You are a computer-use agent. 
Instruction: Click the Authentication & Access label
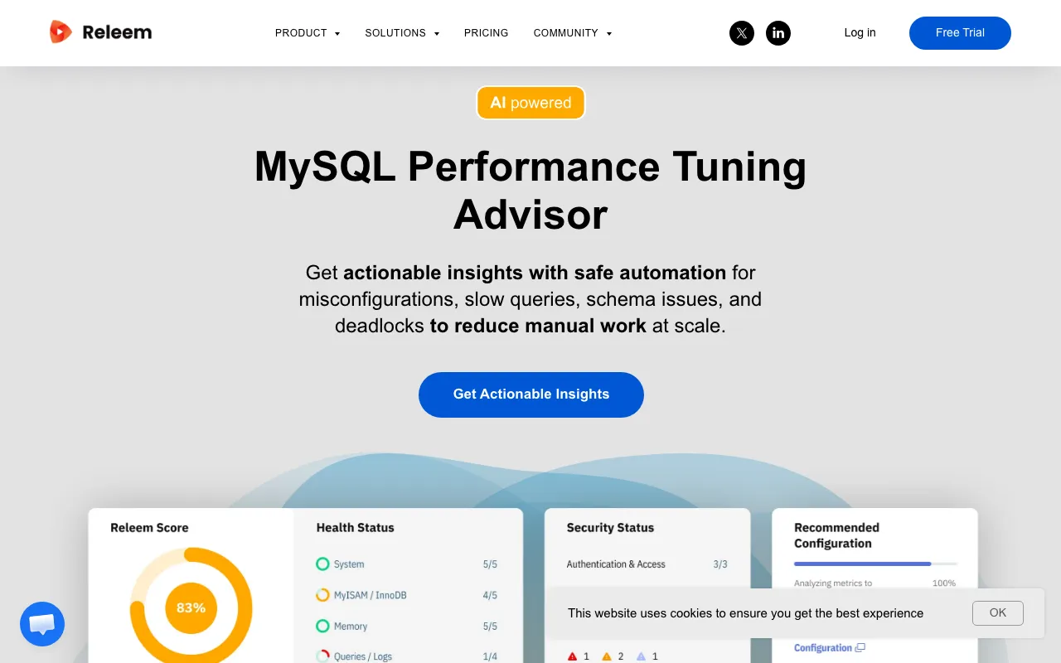[x=616, y=564]
